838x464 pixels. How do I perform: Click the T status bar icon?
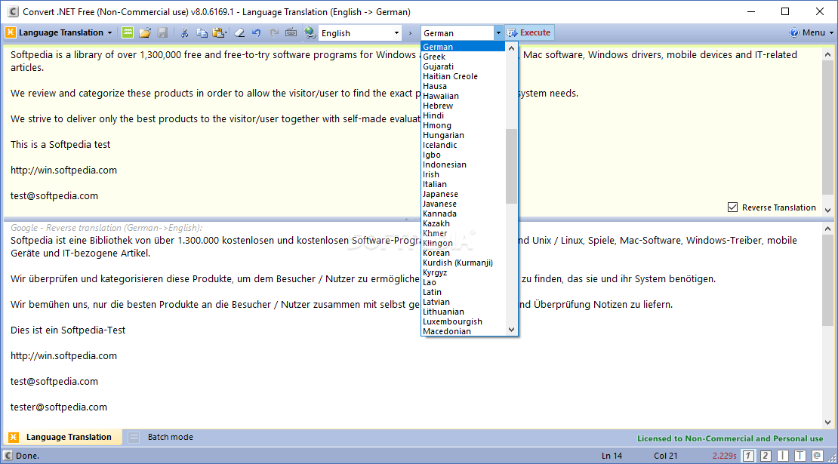800,456
